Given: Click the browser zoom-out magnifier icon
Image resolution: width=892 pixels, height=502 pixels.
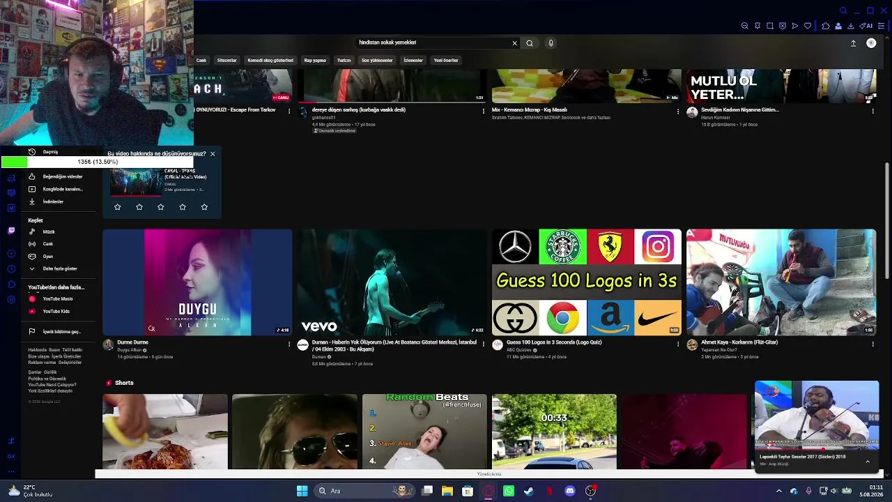Looking at the screenshot, I should (744, 26).
